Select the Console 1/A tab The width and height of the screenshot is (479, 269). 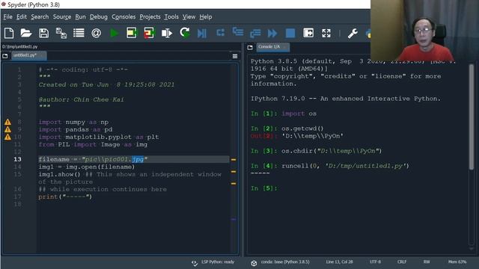point(272,47)
